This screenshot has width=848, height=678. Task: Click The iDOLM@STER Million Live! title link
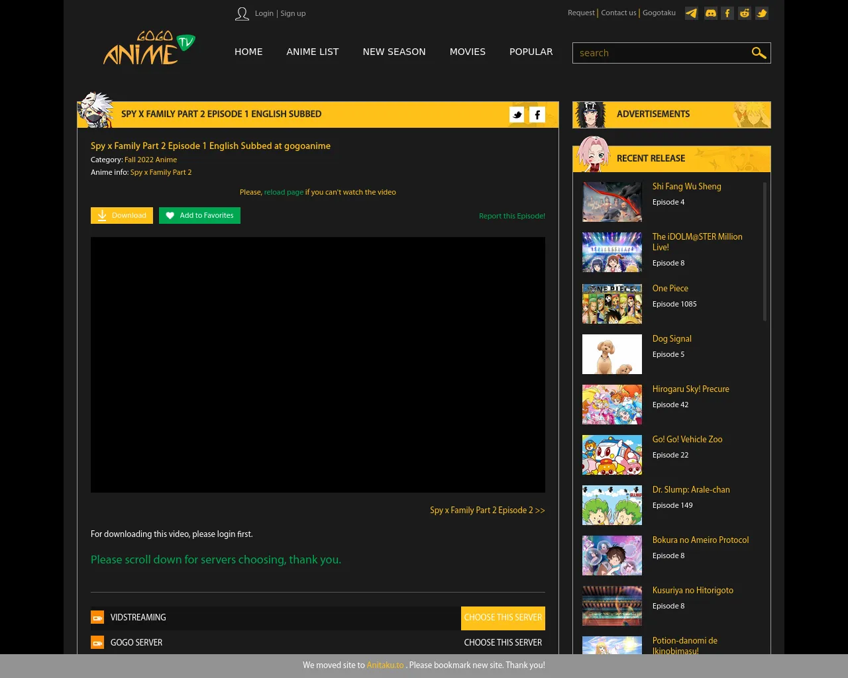pos(698,242)
